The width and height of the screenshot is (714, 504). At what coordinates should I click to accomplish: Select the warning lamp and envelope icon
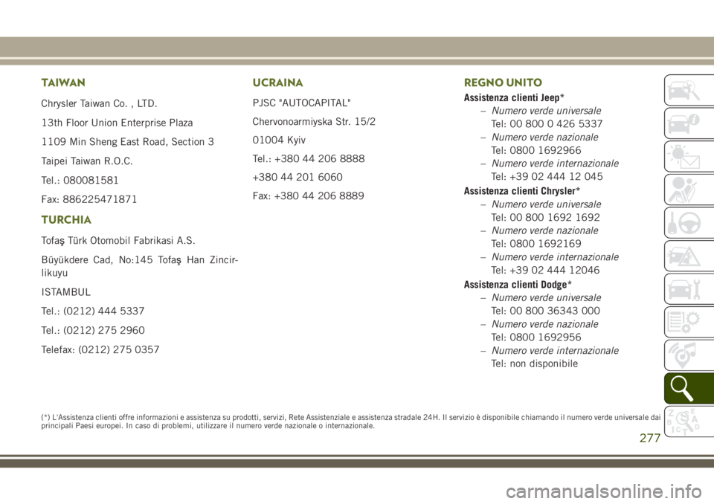(689, 157)
